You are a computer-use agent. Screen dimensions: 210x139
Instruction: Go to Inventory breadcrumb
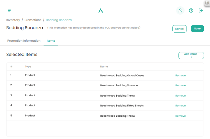[13, 20]
